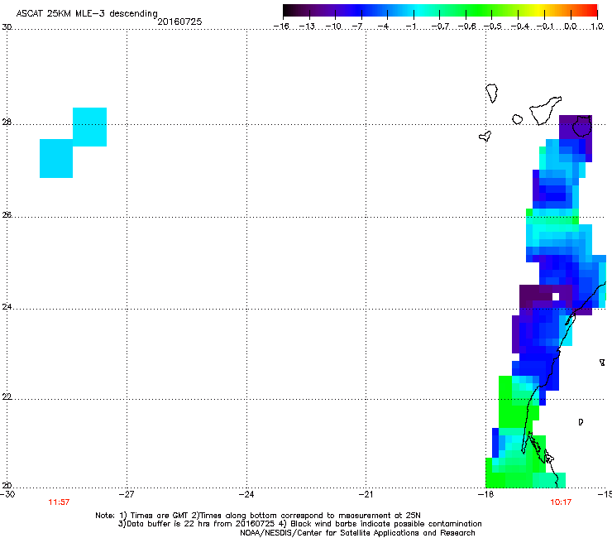This screenshot has width=612, height=538.
Task: Click the '-16' color bar label
Action: click(281, 26)
